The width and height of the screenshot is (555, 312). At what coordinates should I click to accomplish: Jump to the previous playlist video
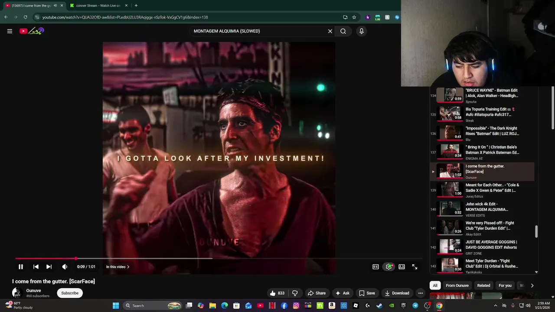click(36, 267)
